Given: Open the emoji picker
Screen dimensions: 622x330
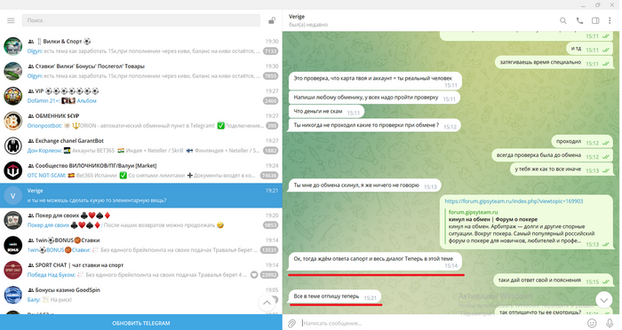Looking at the screenshot, I should pyautogui.click(x=592, y=323).
